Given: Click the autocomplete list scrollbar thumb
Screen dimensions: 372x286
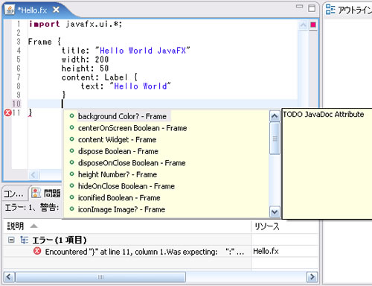Looking at the screenshot, I should tap(275, 139).
